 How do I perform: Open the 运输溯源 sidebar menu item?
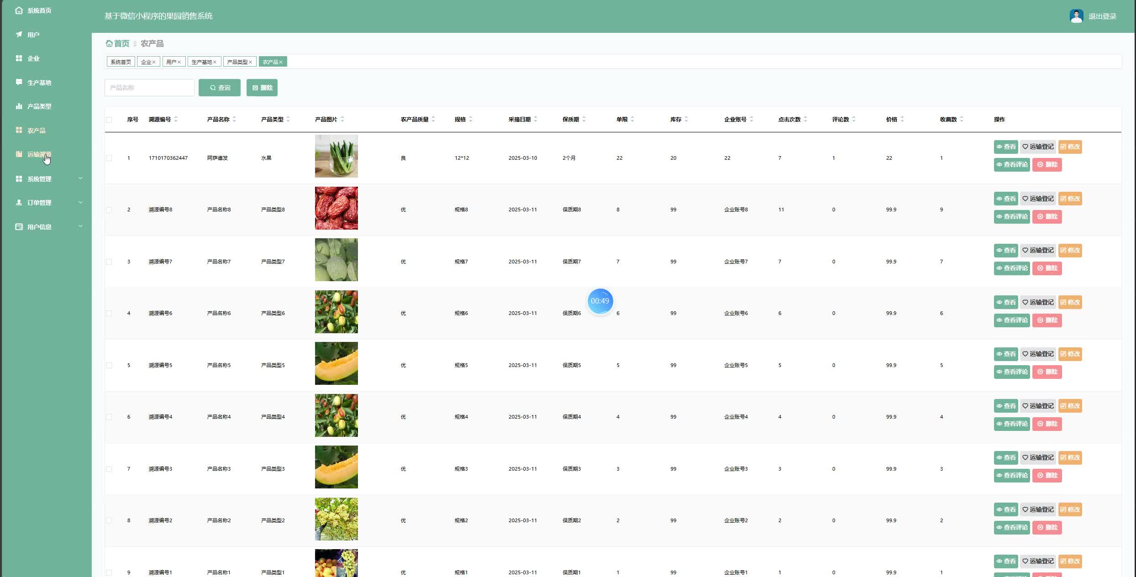[x=38, y=154]
